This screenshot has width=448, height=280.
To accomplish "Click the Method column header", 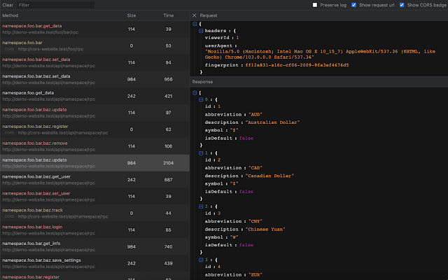I will (x=10, y=14).
